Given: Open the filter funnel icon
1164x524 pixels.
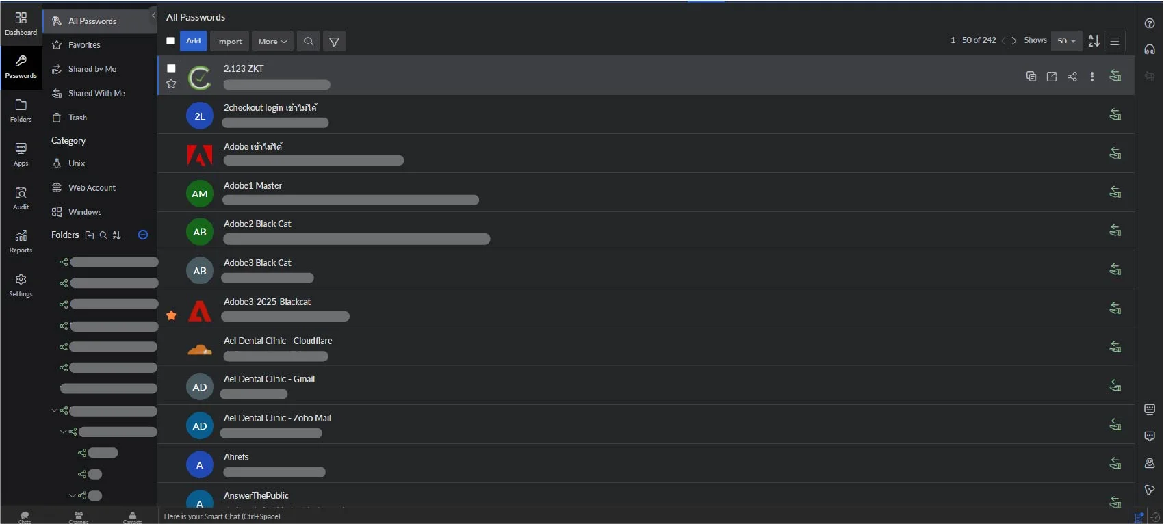Looking at the screenshot, I should pos(334,42).
